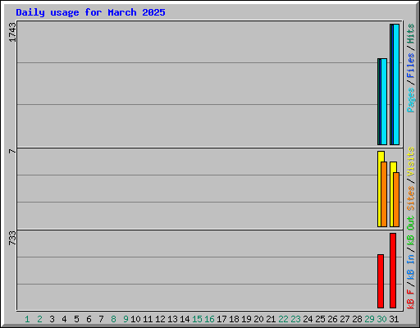Select green day 16 on the x-axis

pyautogui.click(x=209, y=319)
